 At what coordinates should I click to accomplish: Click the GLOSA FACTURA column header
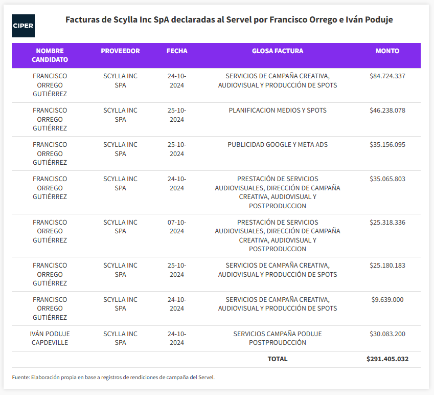point(278,51)
